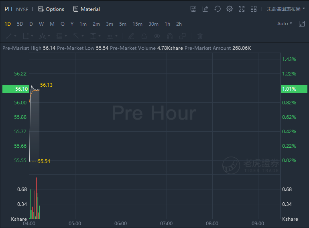Select the 1m interval
The image size is (309, 228).
pos(83,24)
